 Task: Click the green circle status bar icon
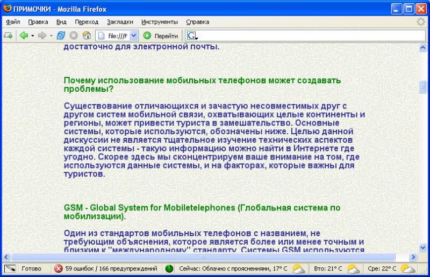point(169,268)
